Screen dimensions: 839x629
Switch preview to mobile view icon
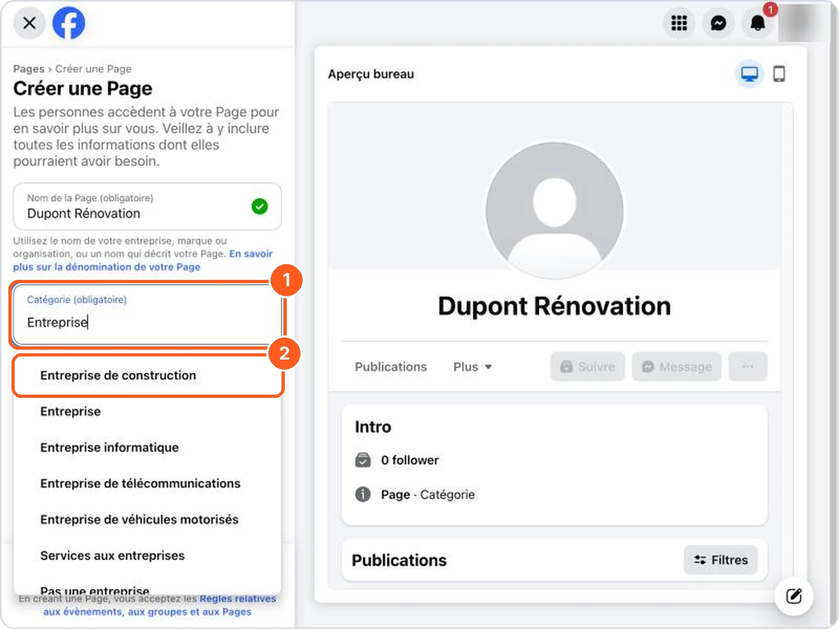pos(779,74)
